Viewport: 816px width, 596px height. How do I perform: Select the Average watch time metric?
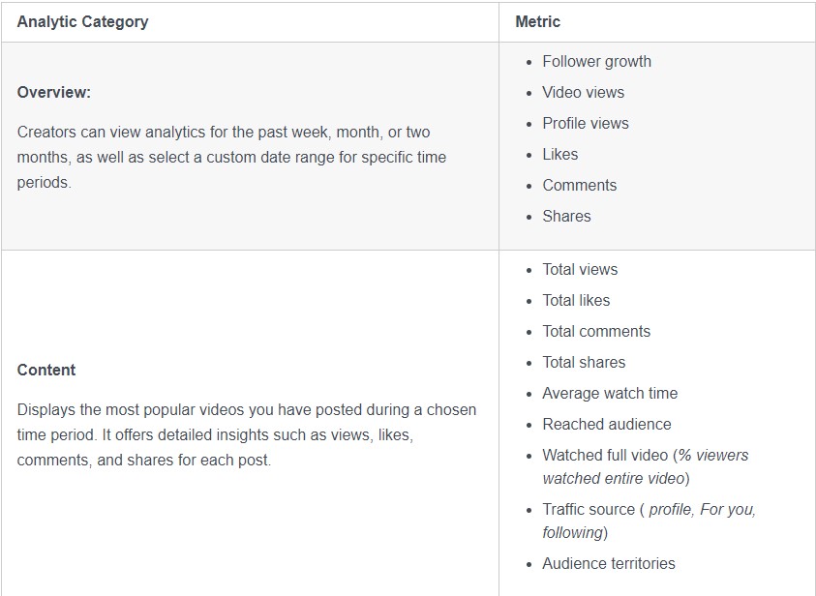coord(610,393)
